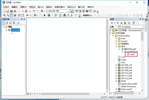Collapse the D:\tempdata folder
149x100 pixels.
click(x=113, y=36)
